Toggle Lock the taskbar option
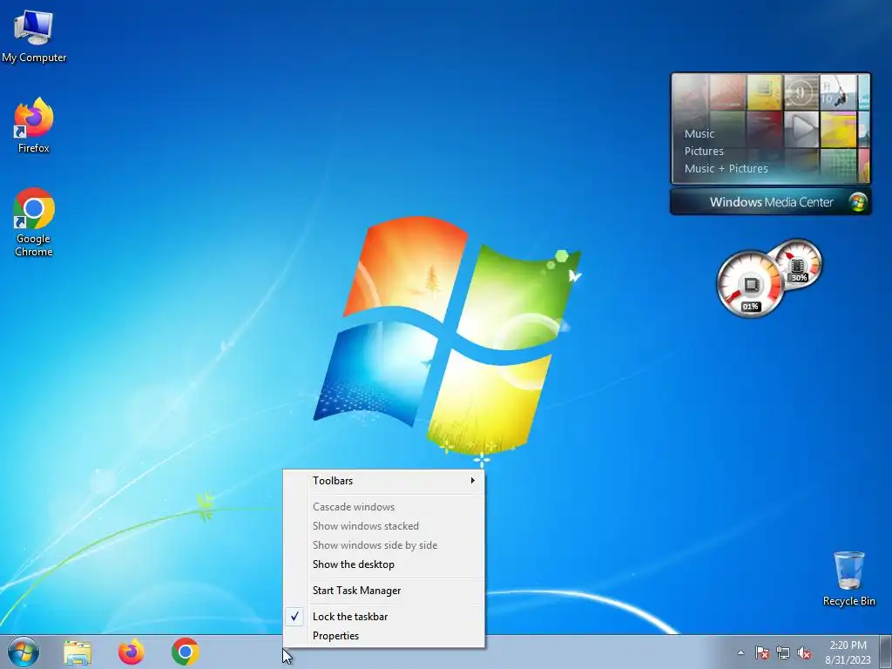 (x=384, y=617)
